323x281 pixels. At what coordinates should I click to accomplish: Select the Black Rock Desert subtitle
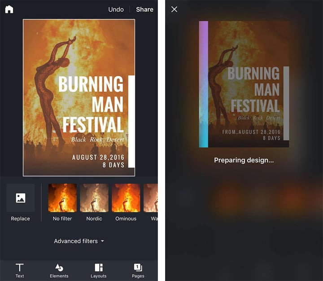tap(97, 140)
